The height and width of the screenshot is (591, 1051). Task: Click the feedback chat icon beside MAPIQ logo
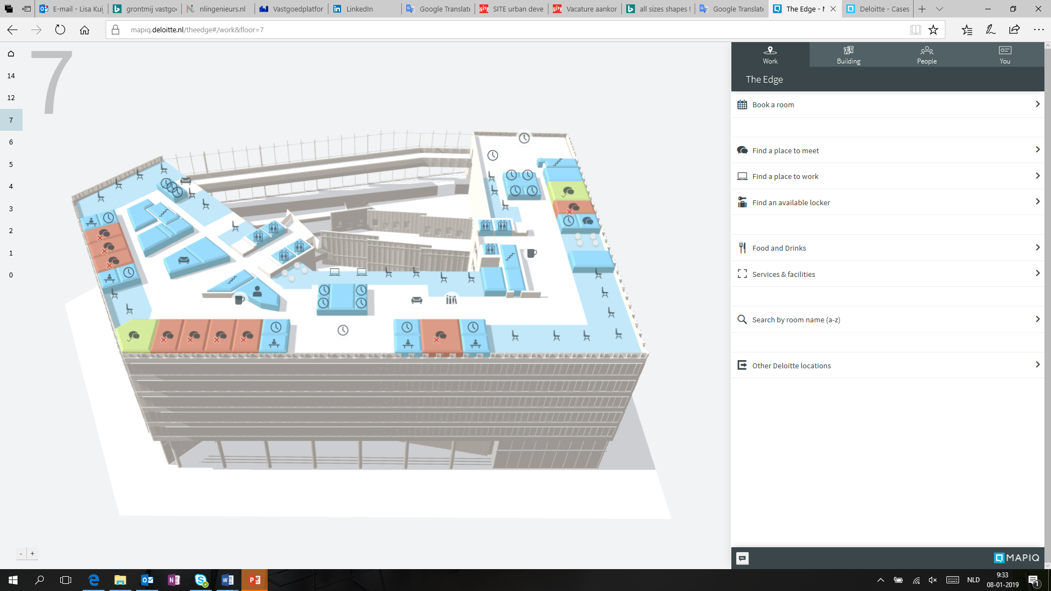point(742,558)
